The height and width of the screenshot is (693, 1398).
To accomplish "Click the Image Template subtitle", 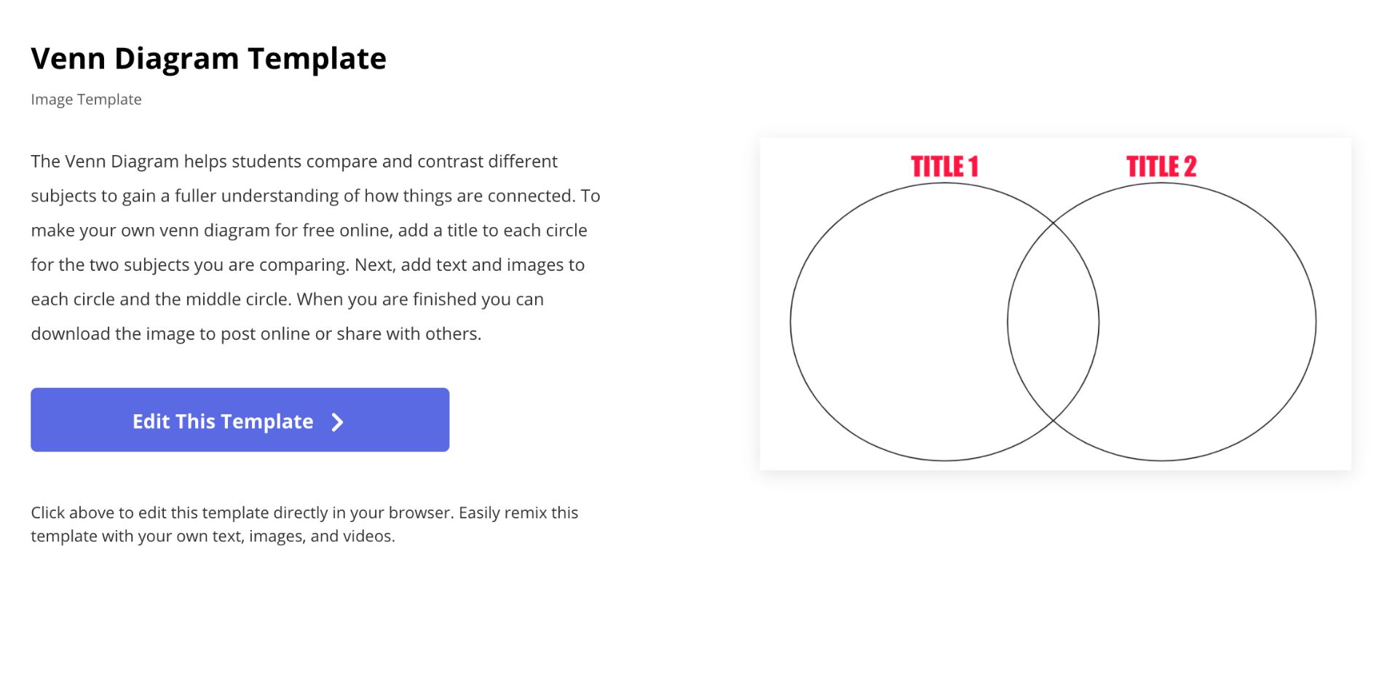I will 86,100.
